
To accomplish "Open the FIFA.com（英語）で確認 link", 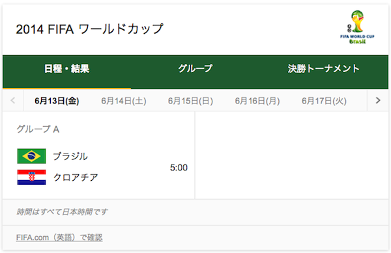I will (x=59, y=237).
